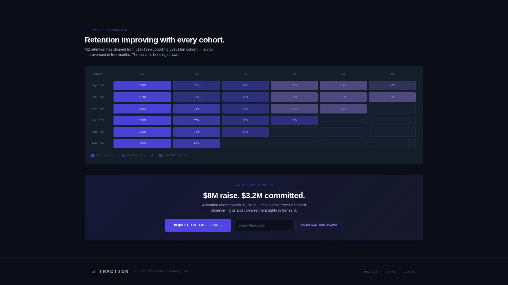The width and height of the screenshot is (508, 285).
Task: Click the Oct '25 row label
Action: coord(98,97)
